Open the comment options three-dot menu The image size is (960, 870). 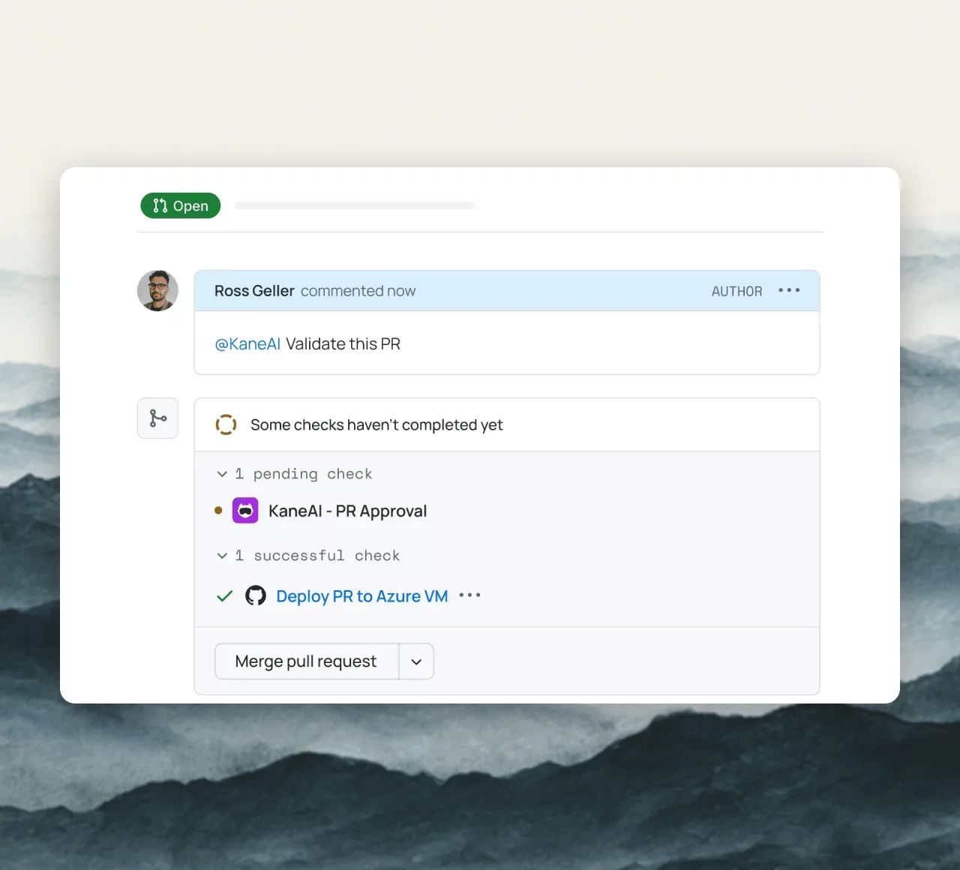[x=789, y=290]
